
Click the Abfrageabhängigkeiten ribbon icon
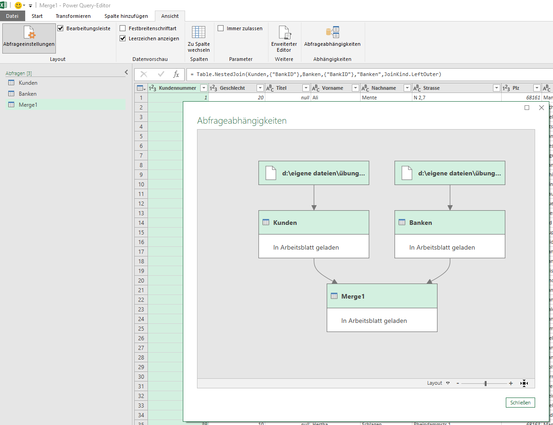point(332,33)
